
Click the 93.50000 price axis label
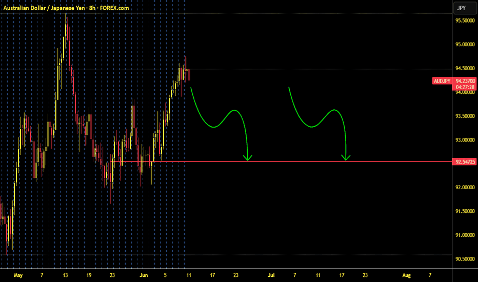(465, 116)
